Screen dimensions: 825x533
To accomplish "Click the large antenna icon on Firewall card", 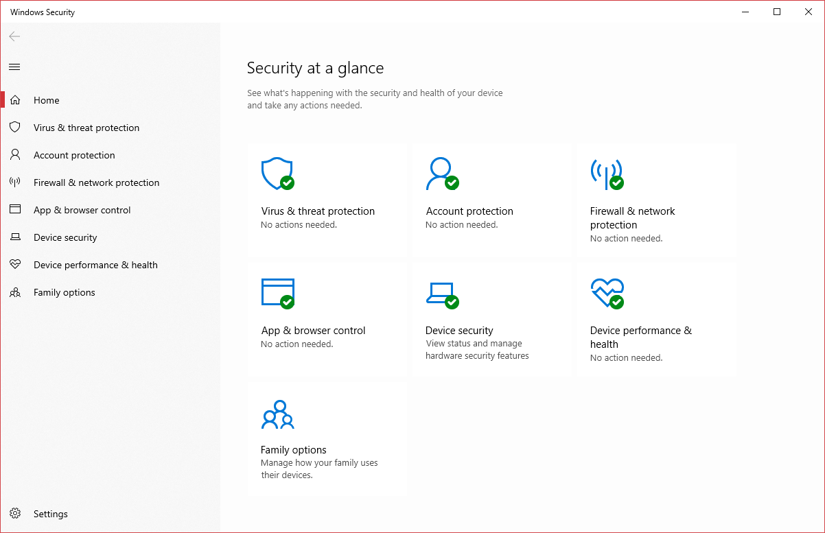I will tap(607, 174).
